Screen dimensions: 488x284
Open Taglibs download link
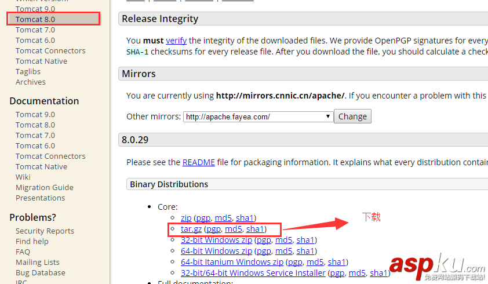[28, 72]
